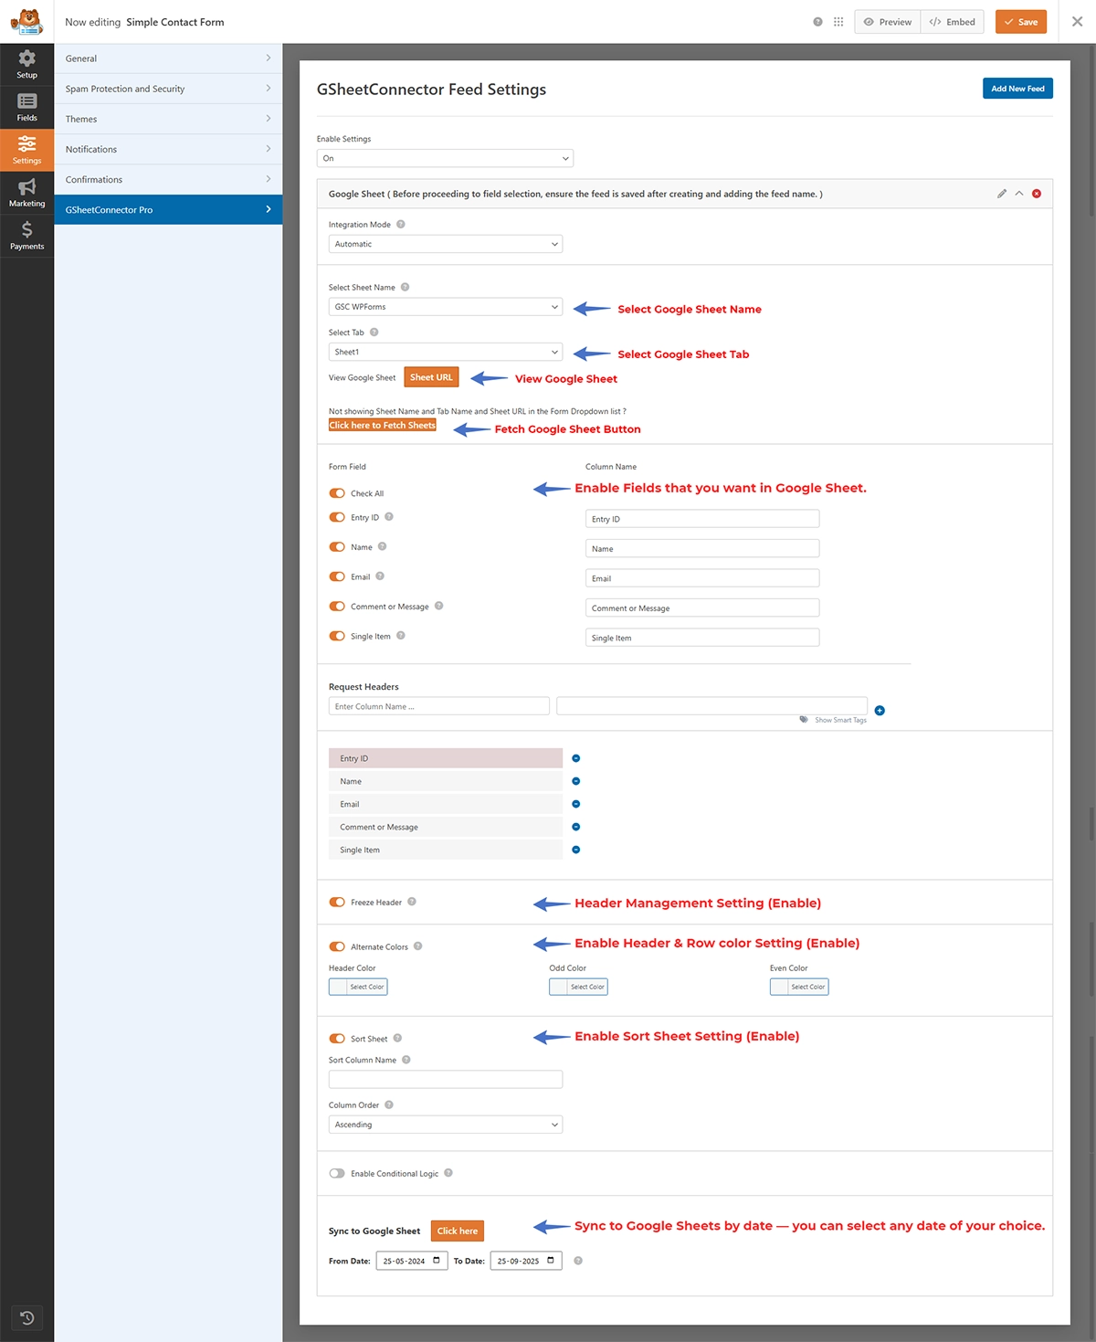Click the orange Sheet URL button

click(431, 377)
